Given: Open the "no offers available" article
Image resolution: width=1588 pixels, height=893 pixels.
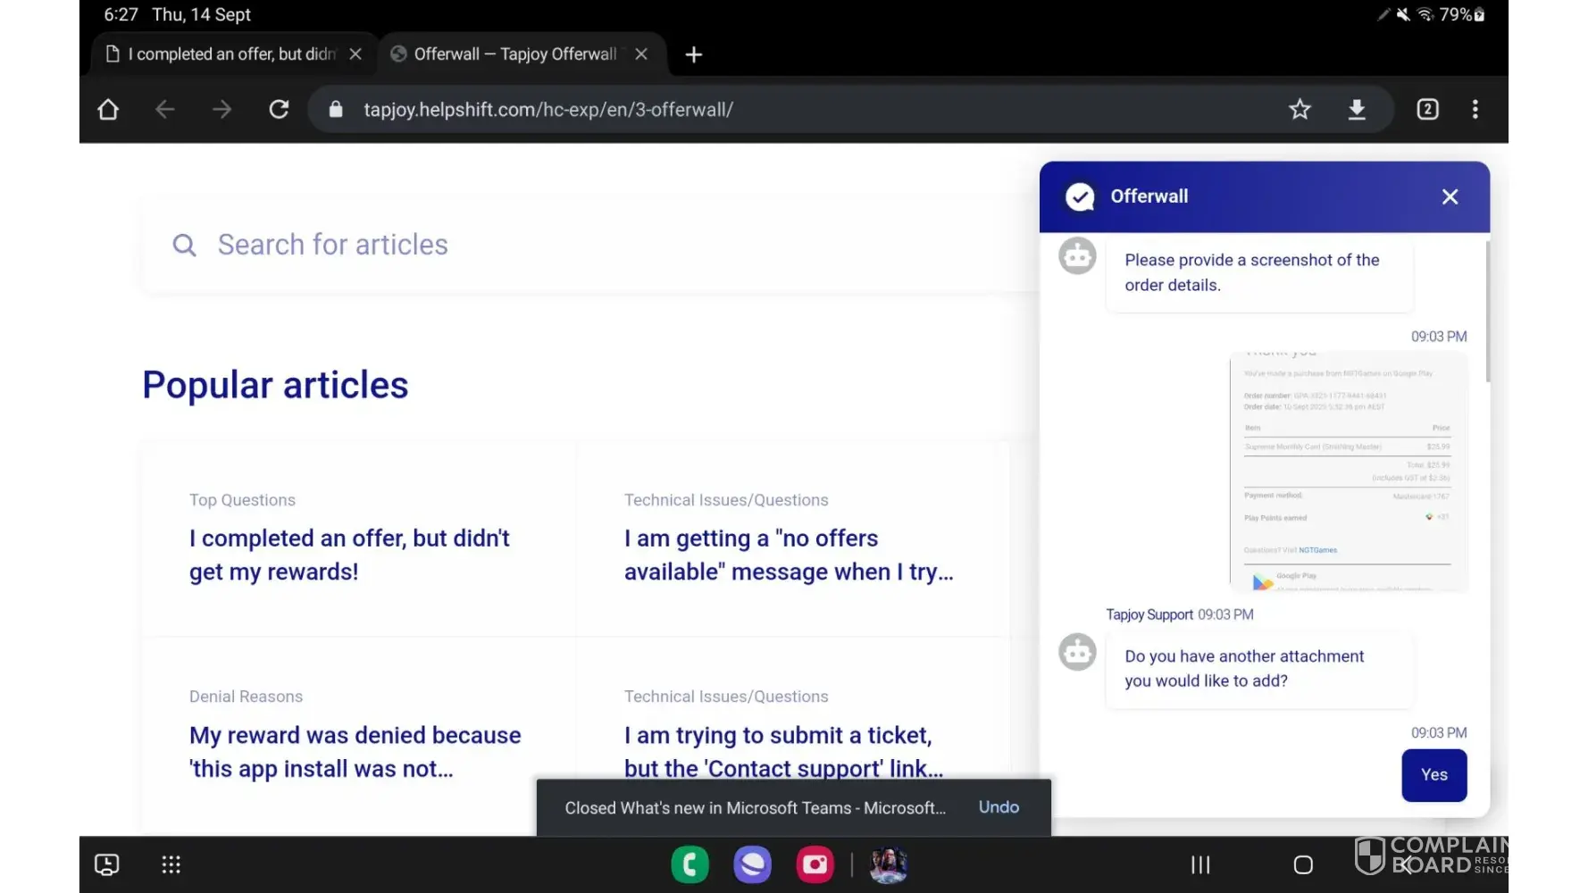Looking at the screenshot, I should [x=788, y=555].
